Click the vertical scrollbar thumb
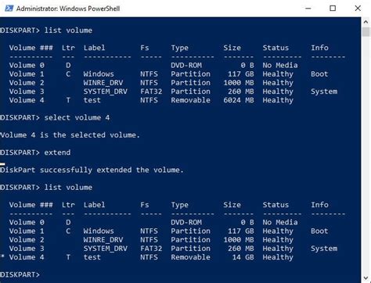 pos(366,32)
